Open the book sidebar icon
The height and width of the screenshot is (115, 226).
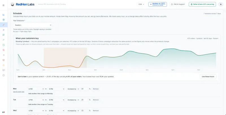4,70
